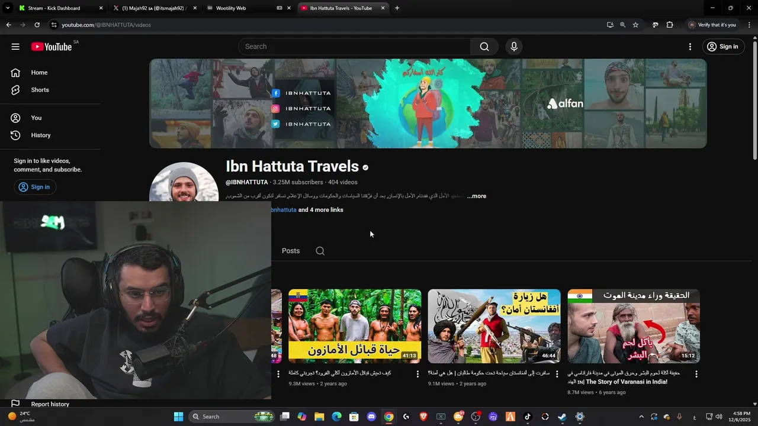Viewport: 758px width, 426px height.
Task: Show hidden system tray icons chevron
Action: point(641,417)
